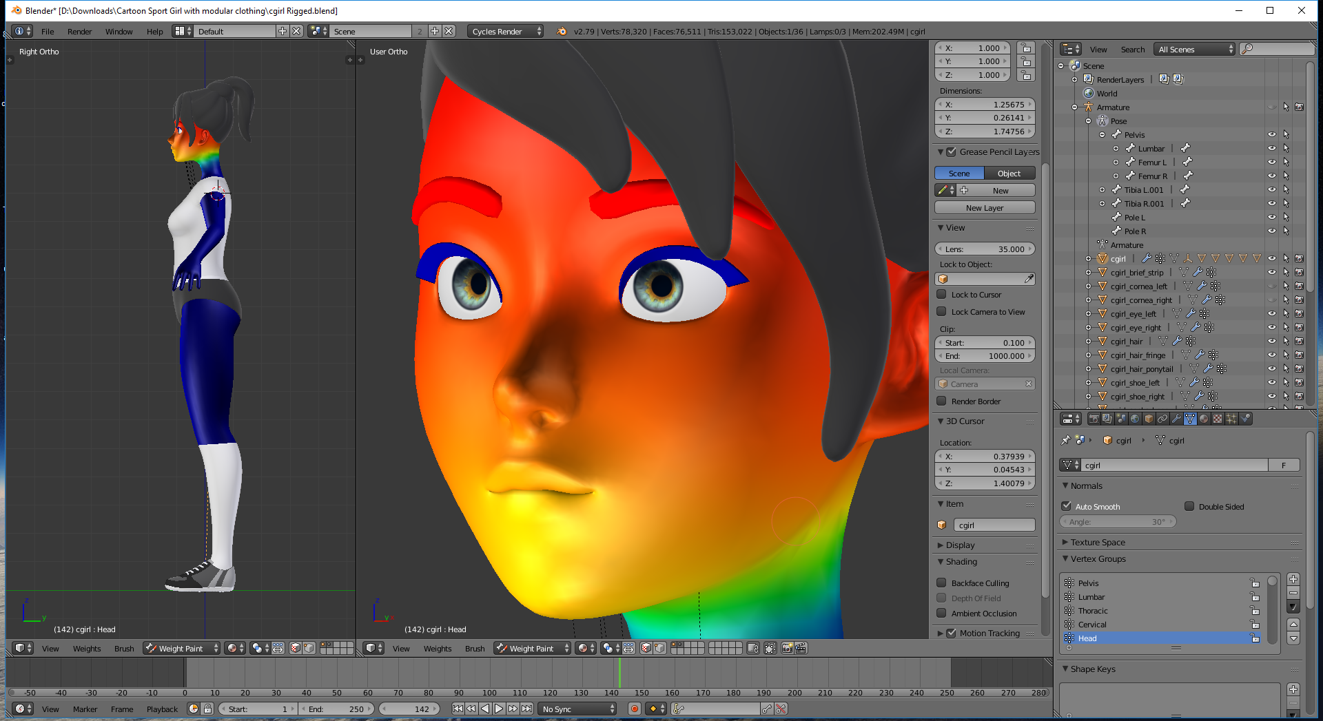Jump to the timeline end frame
Image resolution: width=1323 pixels, height=721 pixels.
pyautogui.click(x=526, y=709)
